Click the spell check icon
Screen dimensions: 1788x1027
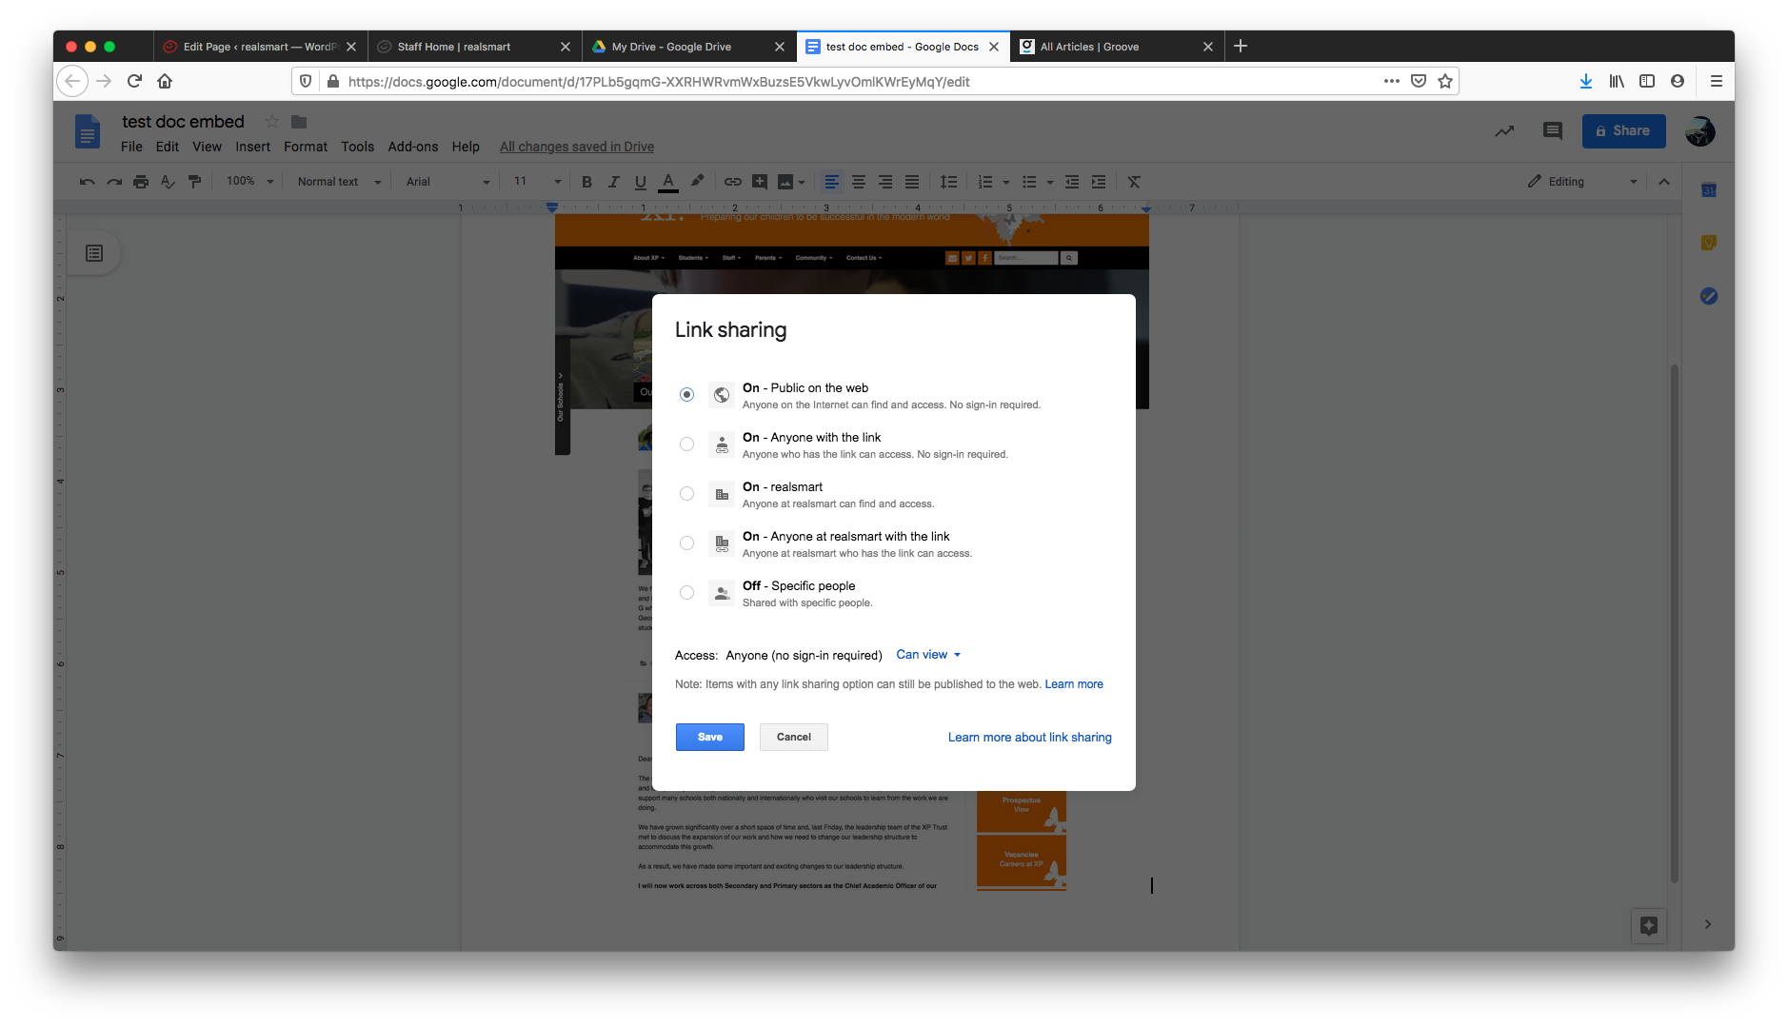point(168,182)
